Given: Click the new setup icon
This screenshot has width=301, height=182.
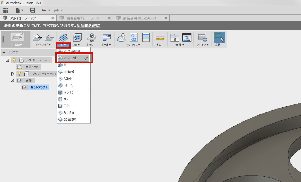Looking at the screenshot, I should 37,37.
